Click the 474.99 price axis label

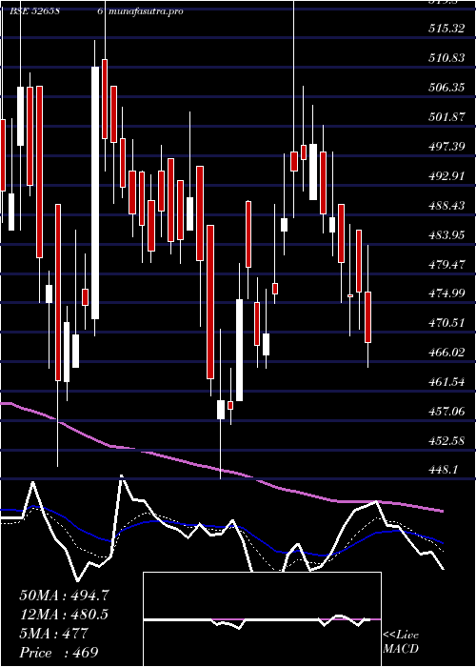446,293
